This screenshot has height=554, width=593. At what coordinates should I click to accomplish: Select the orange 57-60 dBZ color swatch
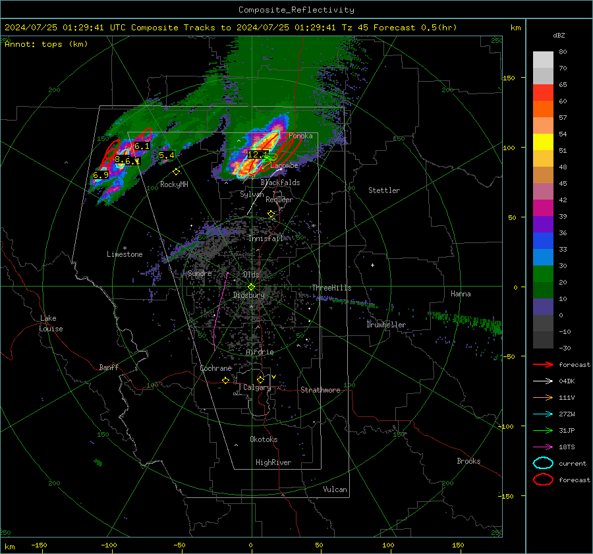543,109
